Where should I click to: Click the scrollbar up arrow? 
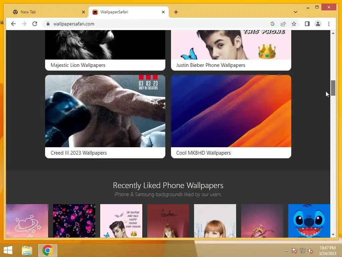(333, 33)
